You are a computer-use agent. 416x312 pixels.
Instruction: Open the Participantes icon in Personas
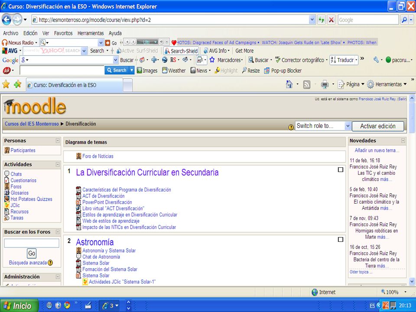point(6,150)
